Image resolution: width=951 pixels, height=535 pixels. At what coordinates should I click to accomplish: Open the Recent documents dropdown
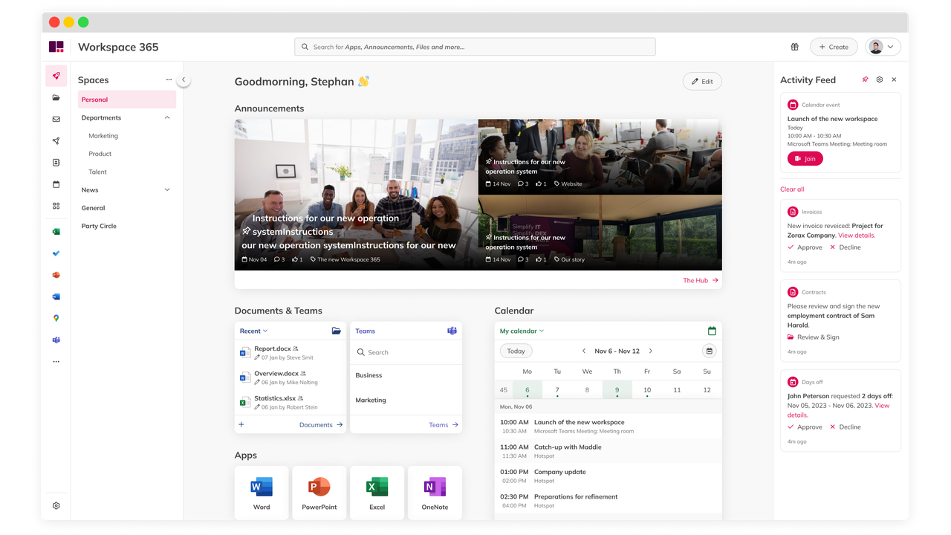coord(253,331)
